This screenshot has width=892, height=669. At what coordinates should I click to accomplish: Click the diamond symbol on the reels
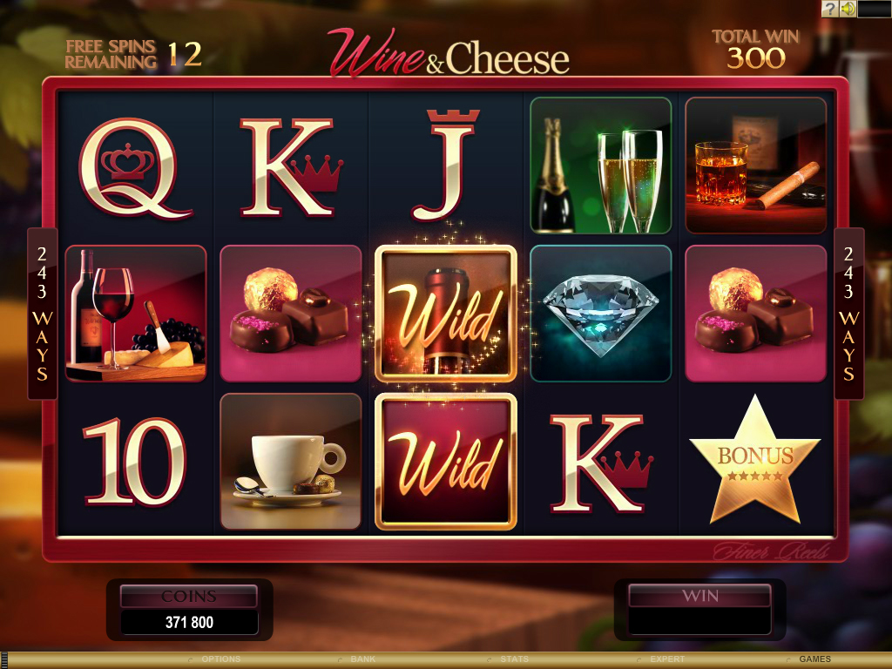pos(601,314)
